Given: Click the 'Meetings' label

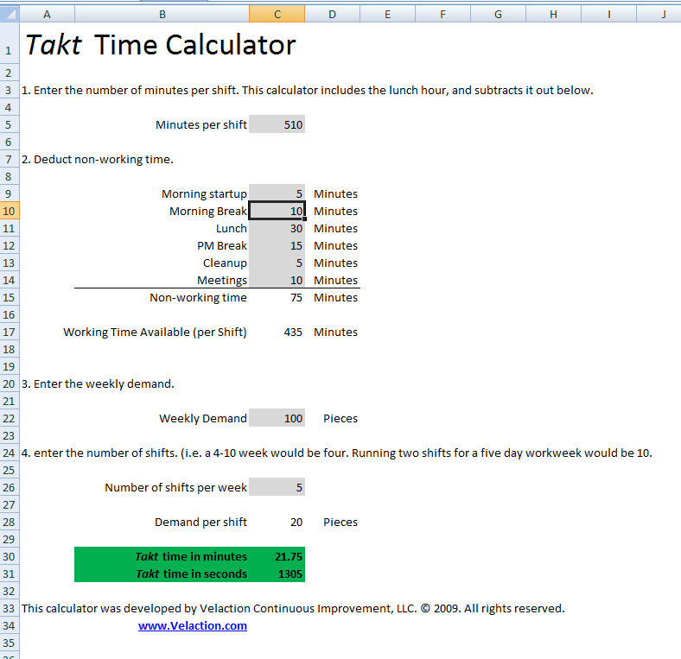Looking at the screenshot, I should click(222, 281).
